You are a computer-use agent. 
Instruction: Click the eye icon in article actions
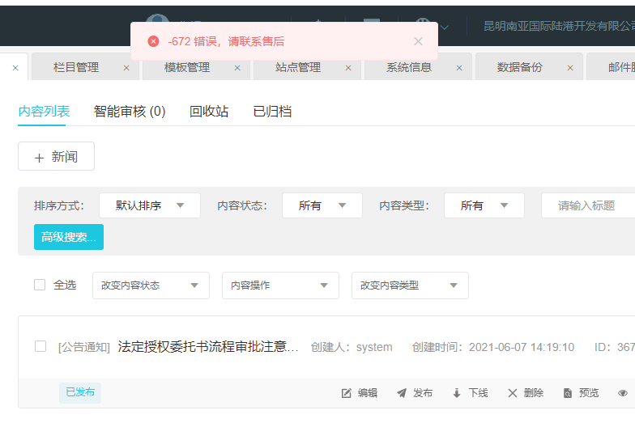coord(623,393)
